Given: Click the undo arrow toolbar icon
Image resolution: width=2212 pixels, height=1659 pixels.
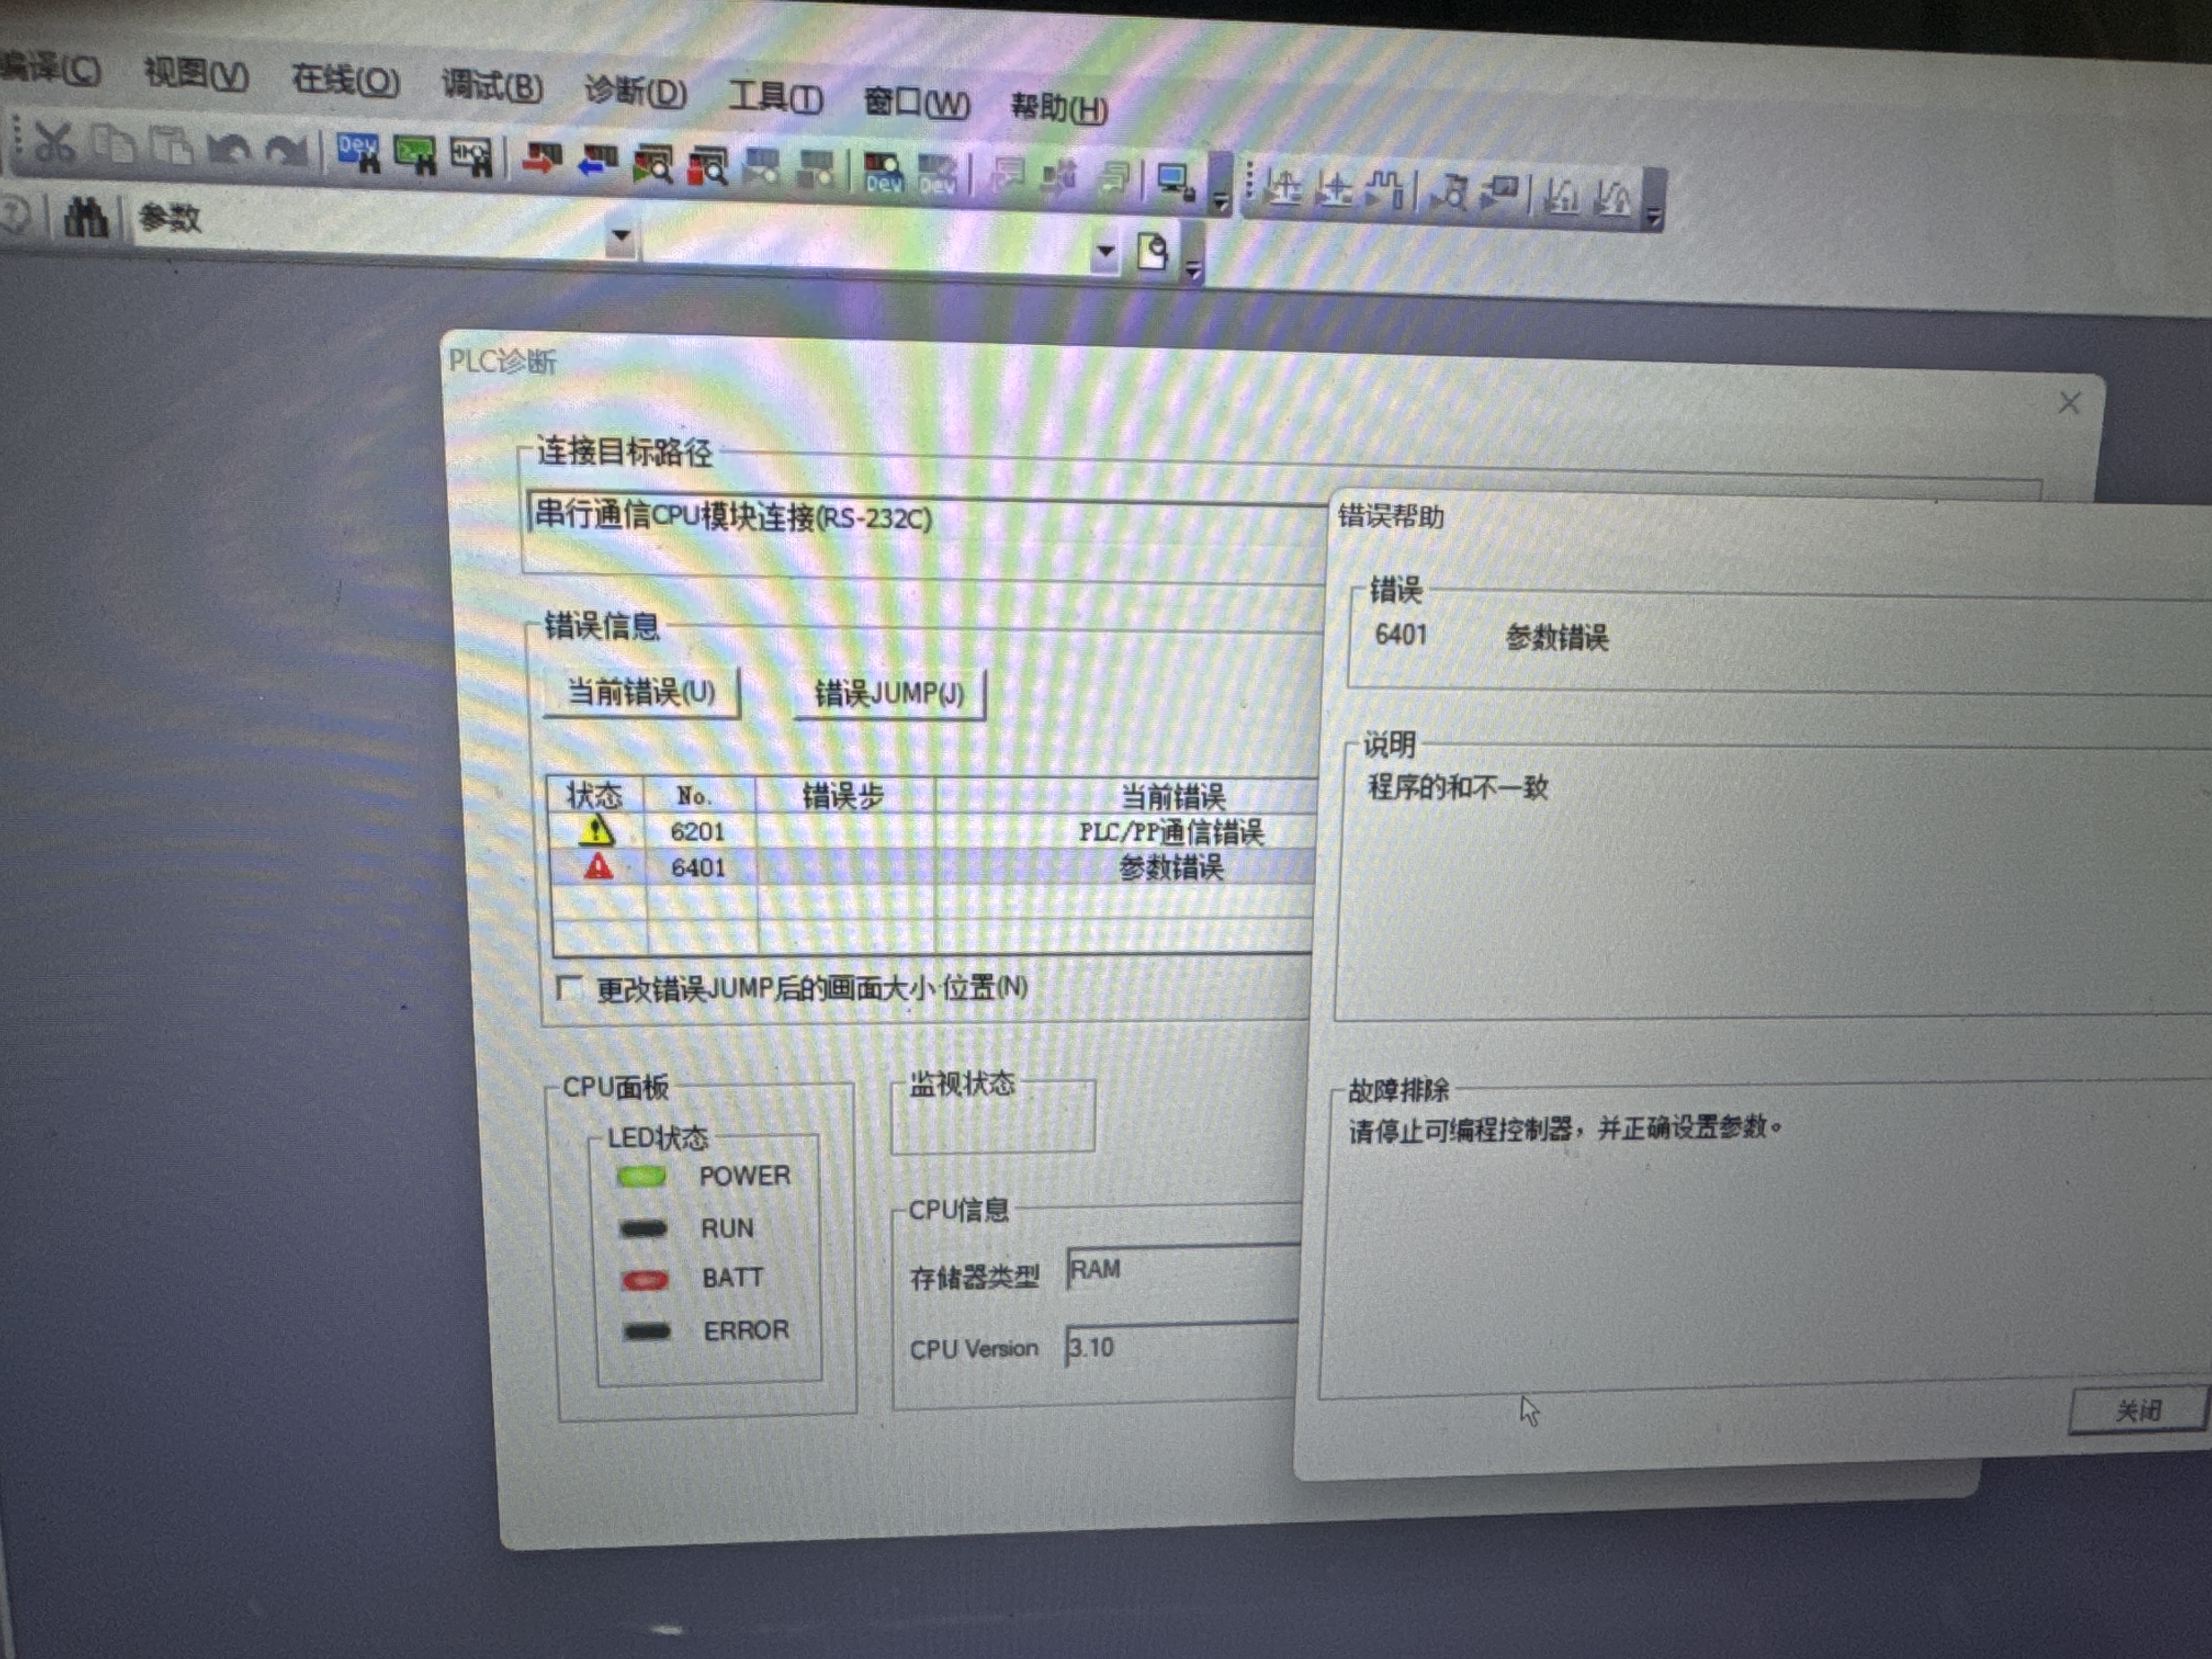Looking at the screenshot, I should (229, 150).
